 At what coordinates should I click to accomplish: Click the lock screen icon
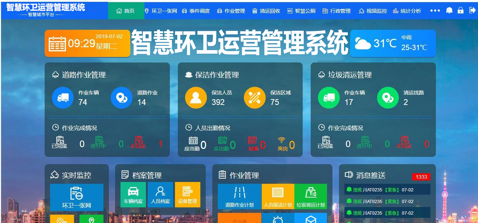[461, 11]
